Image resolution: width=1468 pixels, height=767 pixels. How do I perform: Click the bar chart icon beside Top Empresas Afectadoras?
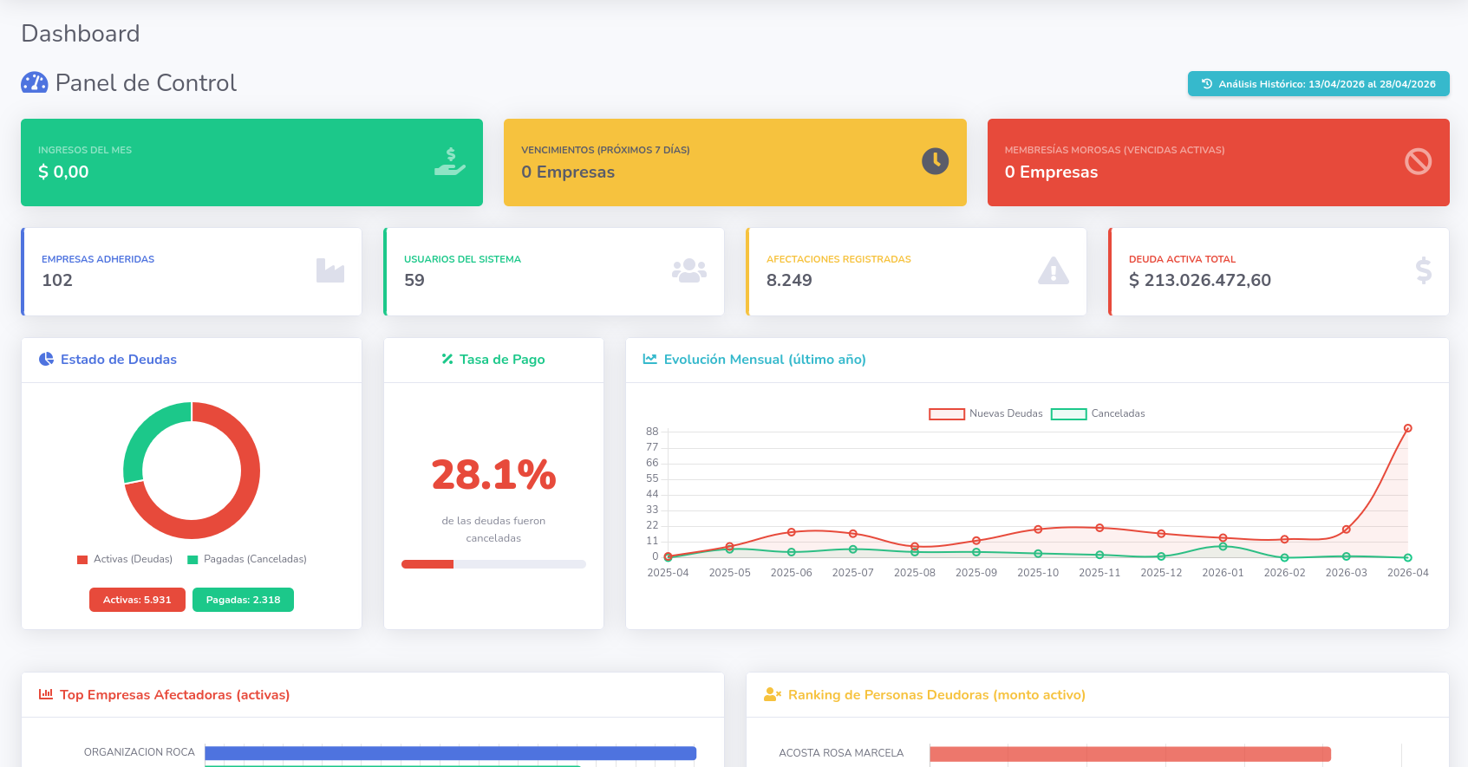[x=46, y=694]
